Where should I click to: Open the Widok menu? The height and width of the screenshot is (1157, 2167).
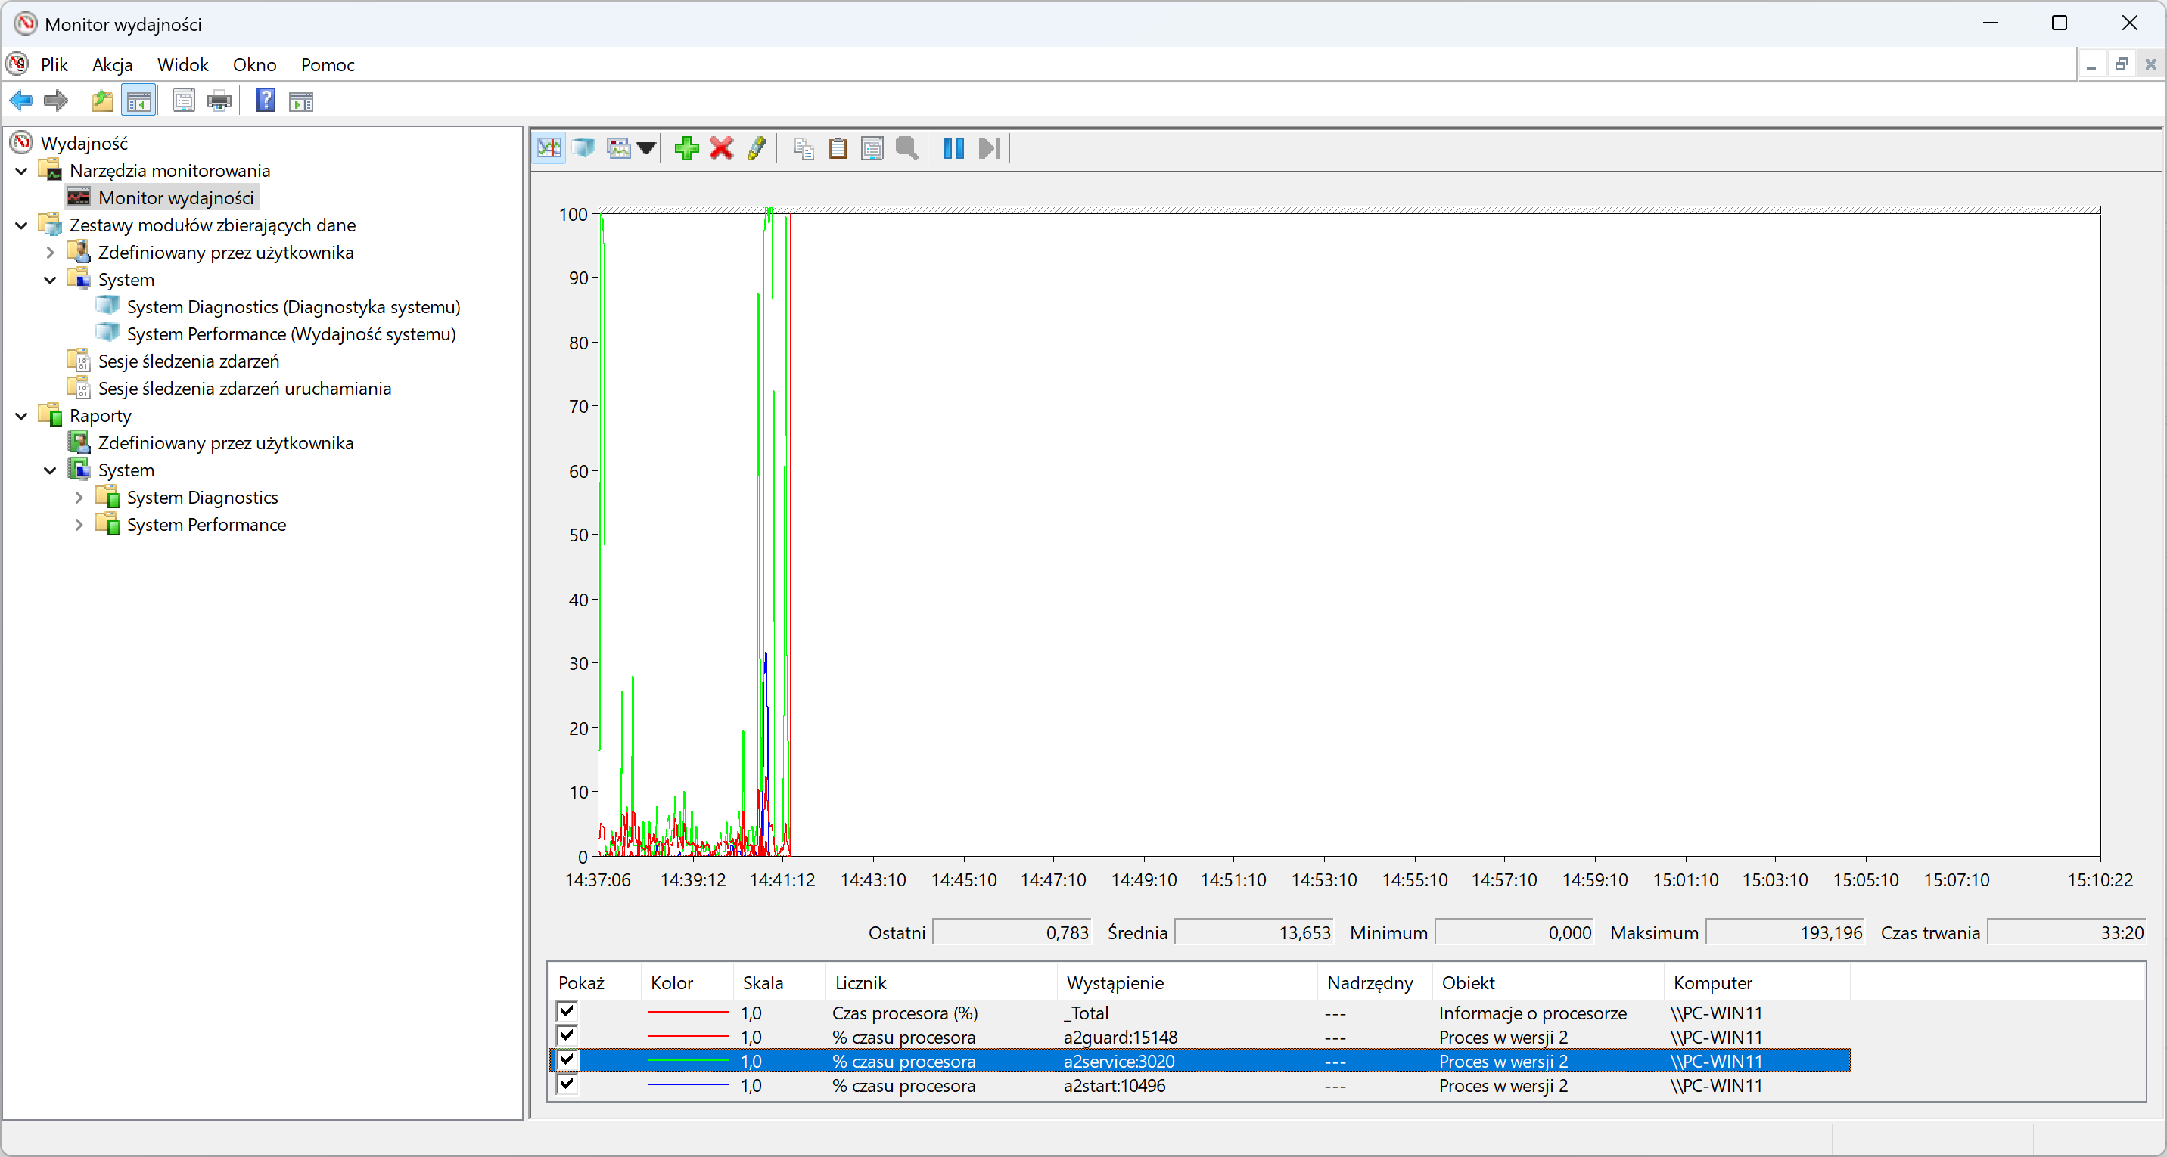(182, 65)
